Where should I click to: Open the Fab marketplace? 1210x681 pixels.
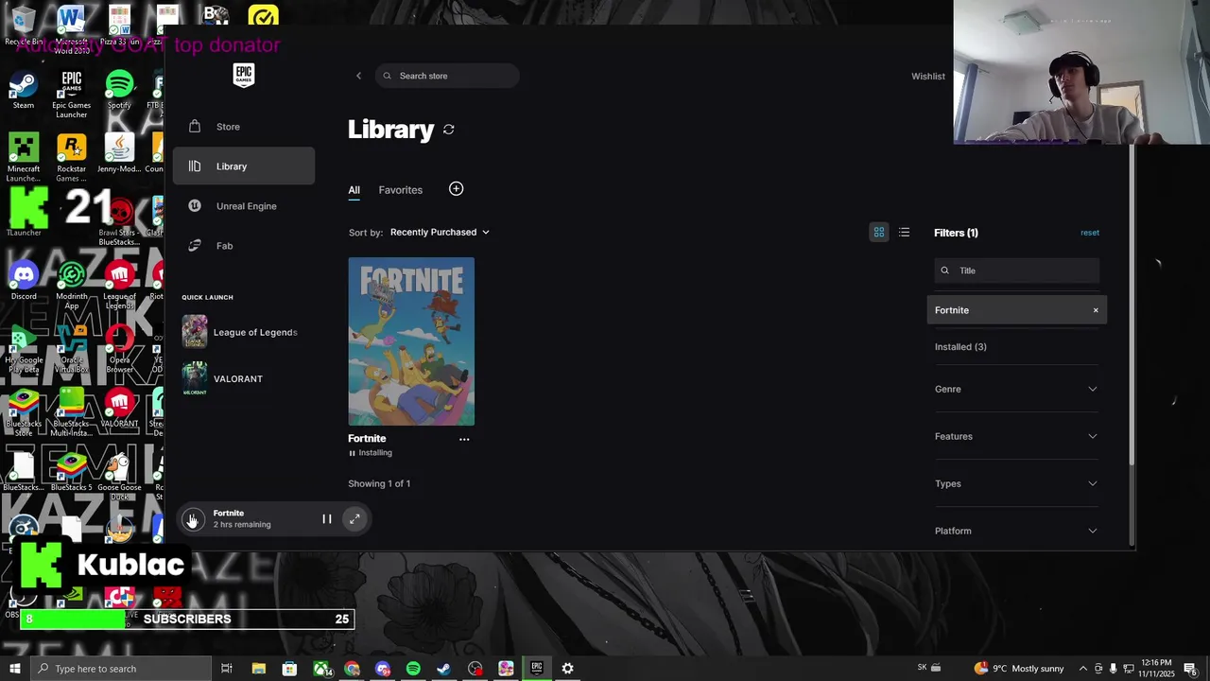coord(244,246)
